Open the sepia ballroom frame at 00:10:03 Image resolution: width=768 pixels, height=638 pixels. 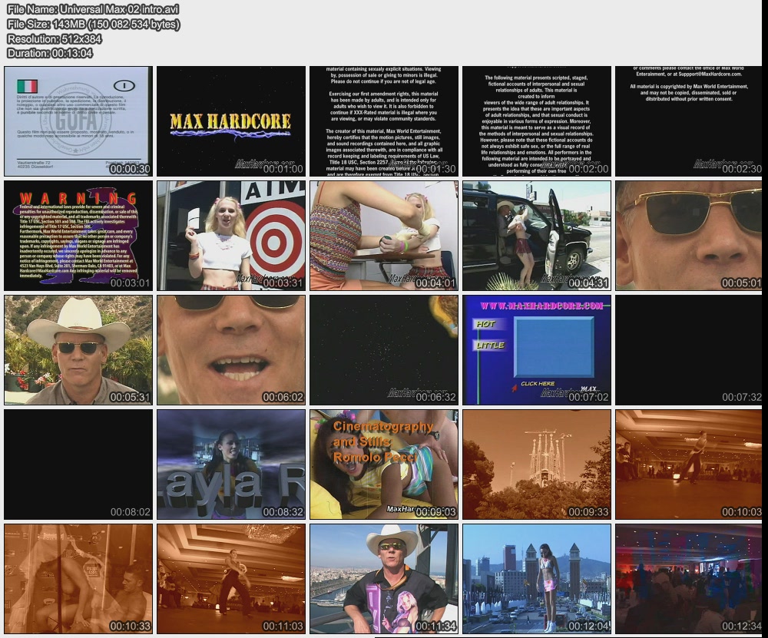pyautogui.click(x=689, y=464)
